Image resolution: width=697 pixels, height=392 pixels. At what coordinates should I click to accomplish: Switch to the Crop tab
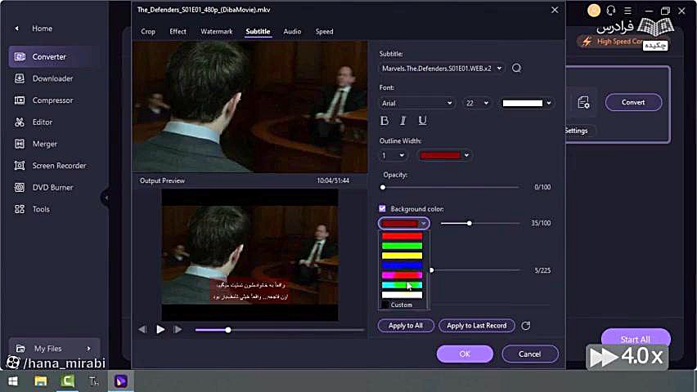(x=148, y=32)
